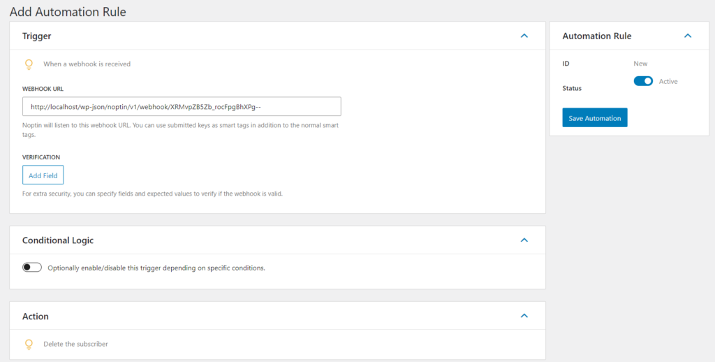Collapse the Automation Rule panel chevron
The height and width of the screenshot is (362, 715).
pyautogui.click(x=688, y=36)
